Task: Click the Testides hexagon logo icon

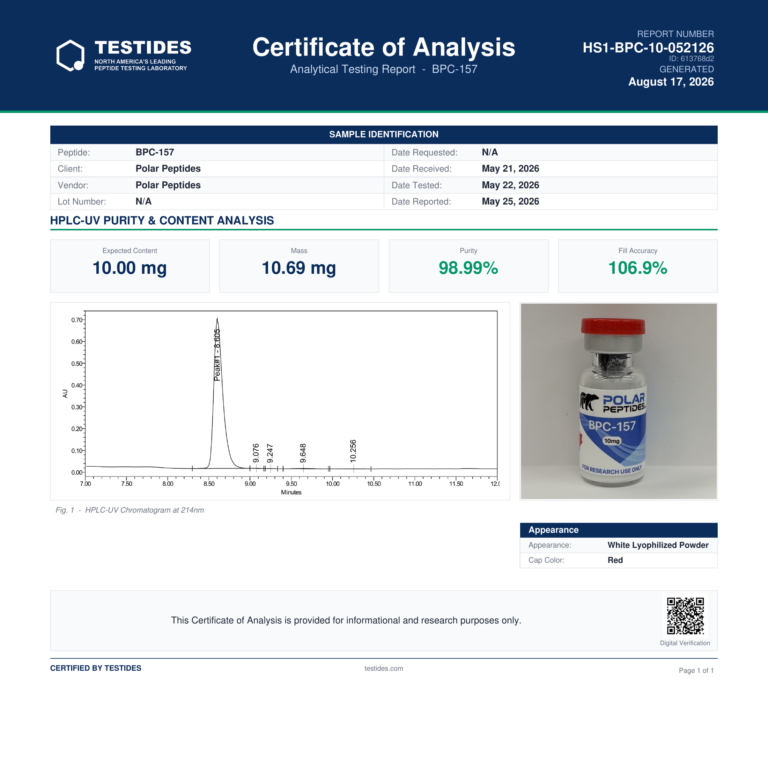Action: (71, 56)
